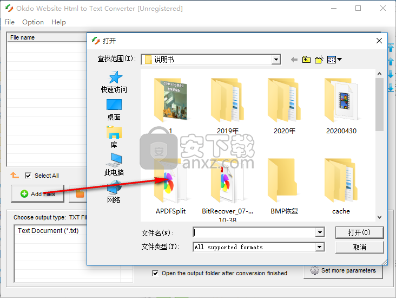Select Text Document (*.txt) output type

click(x=48, y=231)
